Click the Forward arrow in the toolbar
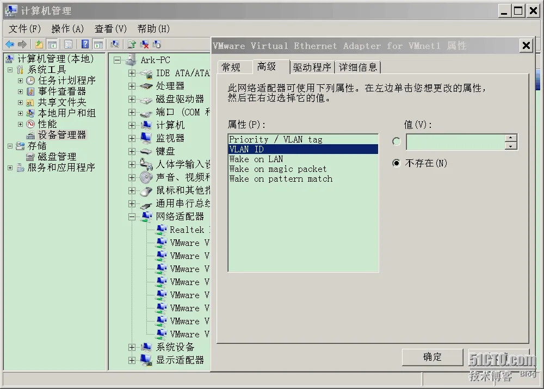Image resolution: width=544 pixels, height=389 pixels. click(22, 45)
